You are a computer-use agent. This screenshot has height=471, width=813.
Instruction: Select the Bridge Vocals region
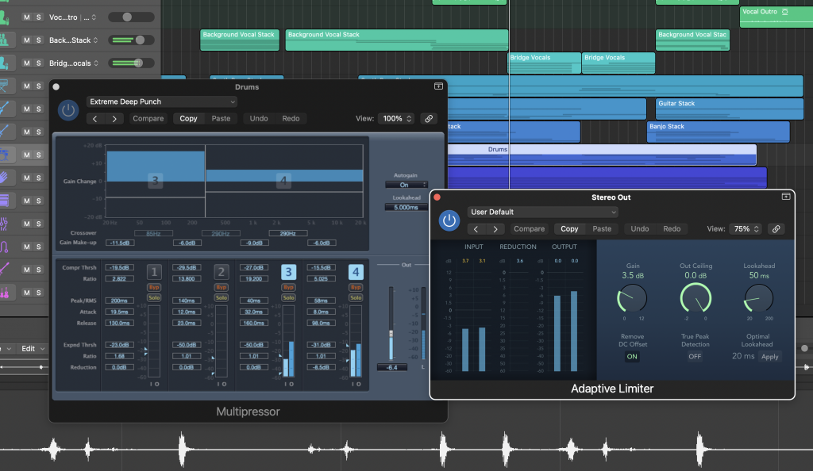(545, 63)
